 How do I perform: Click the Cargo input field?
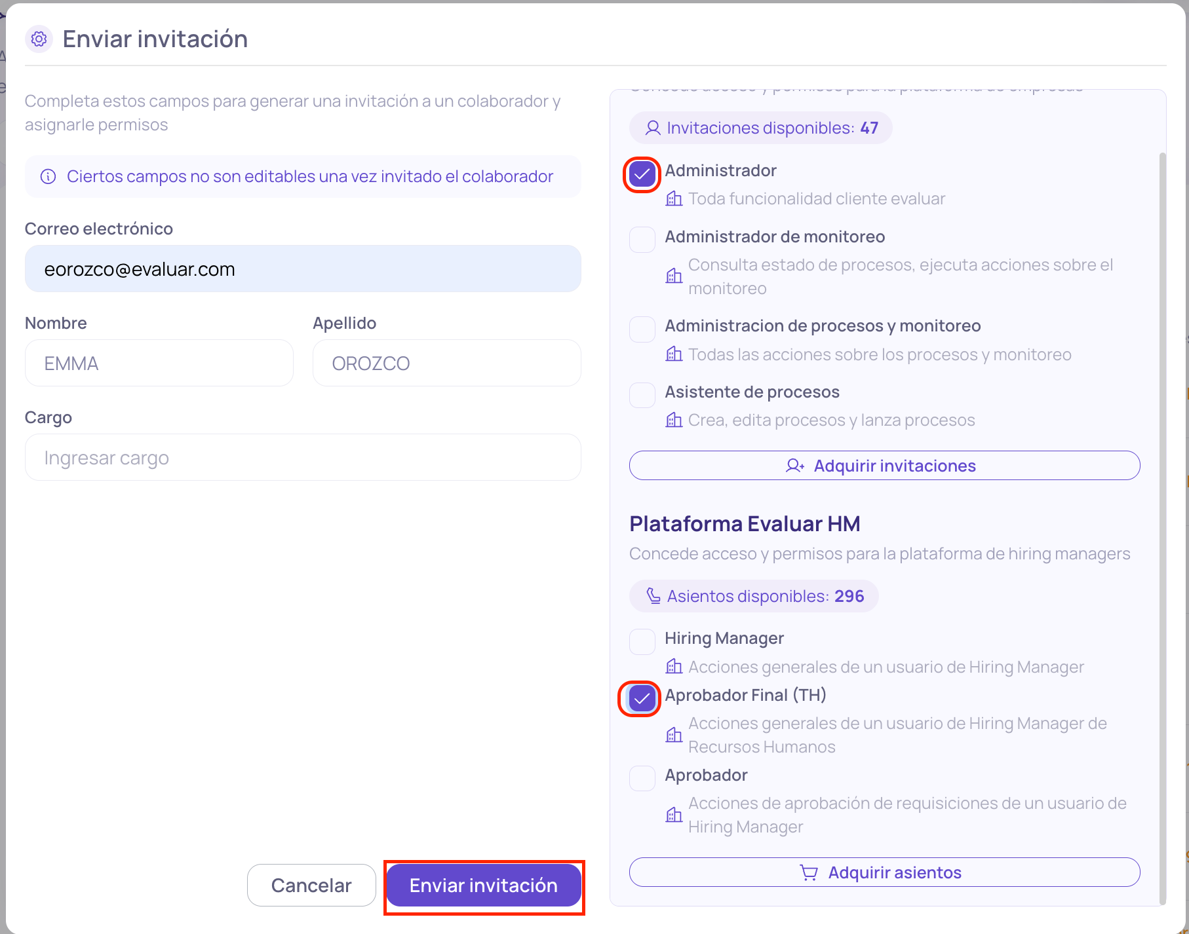[x=303, y=457]
